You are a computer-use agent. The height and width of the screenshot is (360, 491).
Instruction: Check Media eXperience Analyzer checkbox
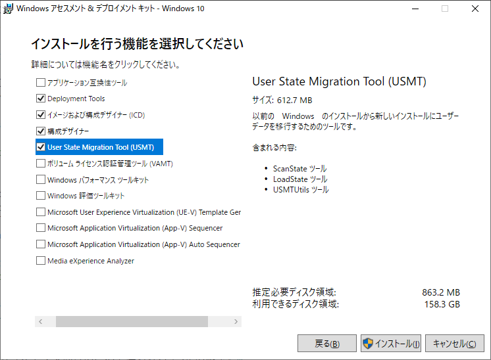tap(41, 261)
